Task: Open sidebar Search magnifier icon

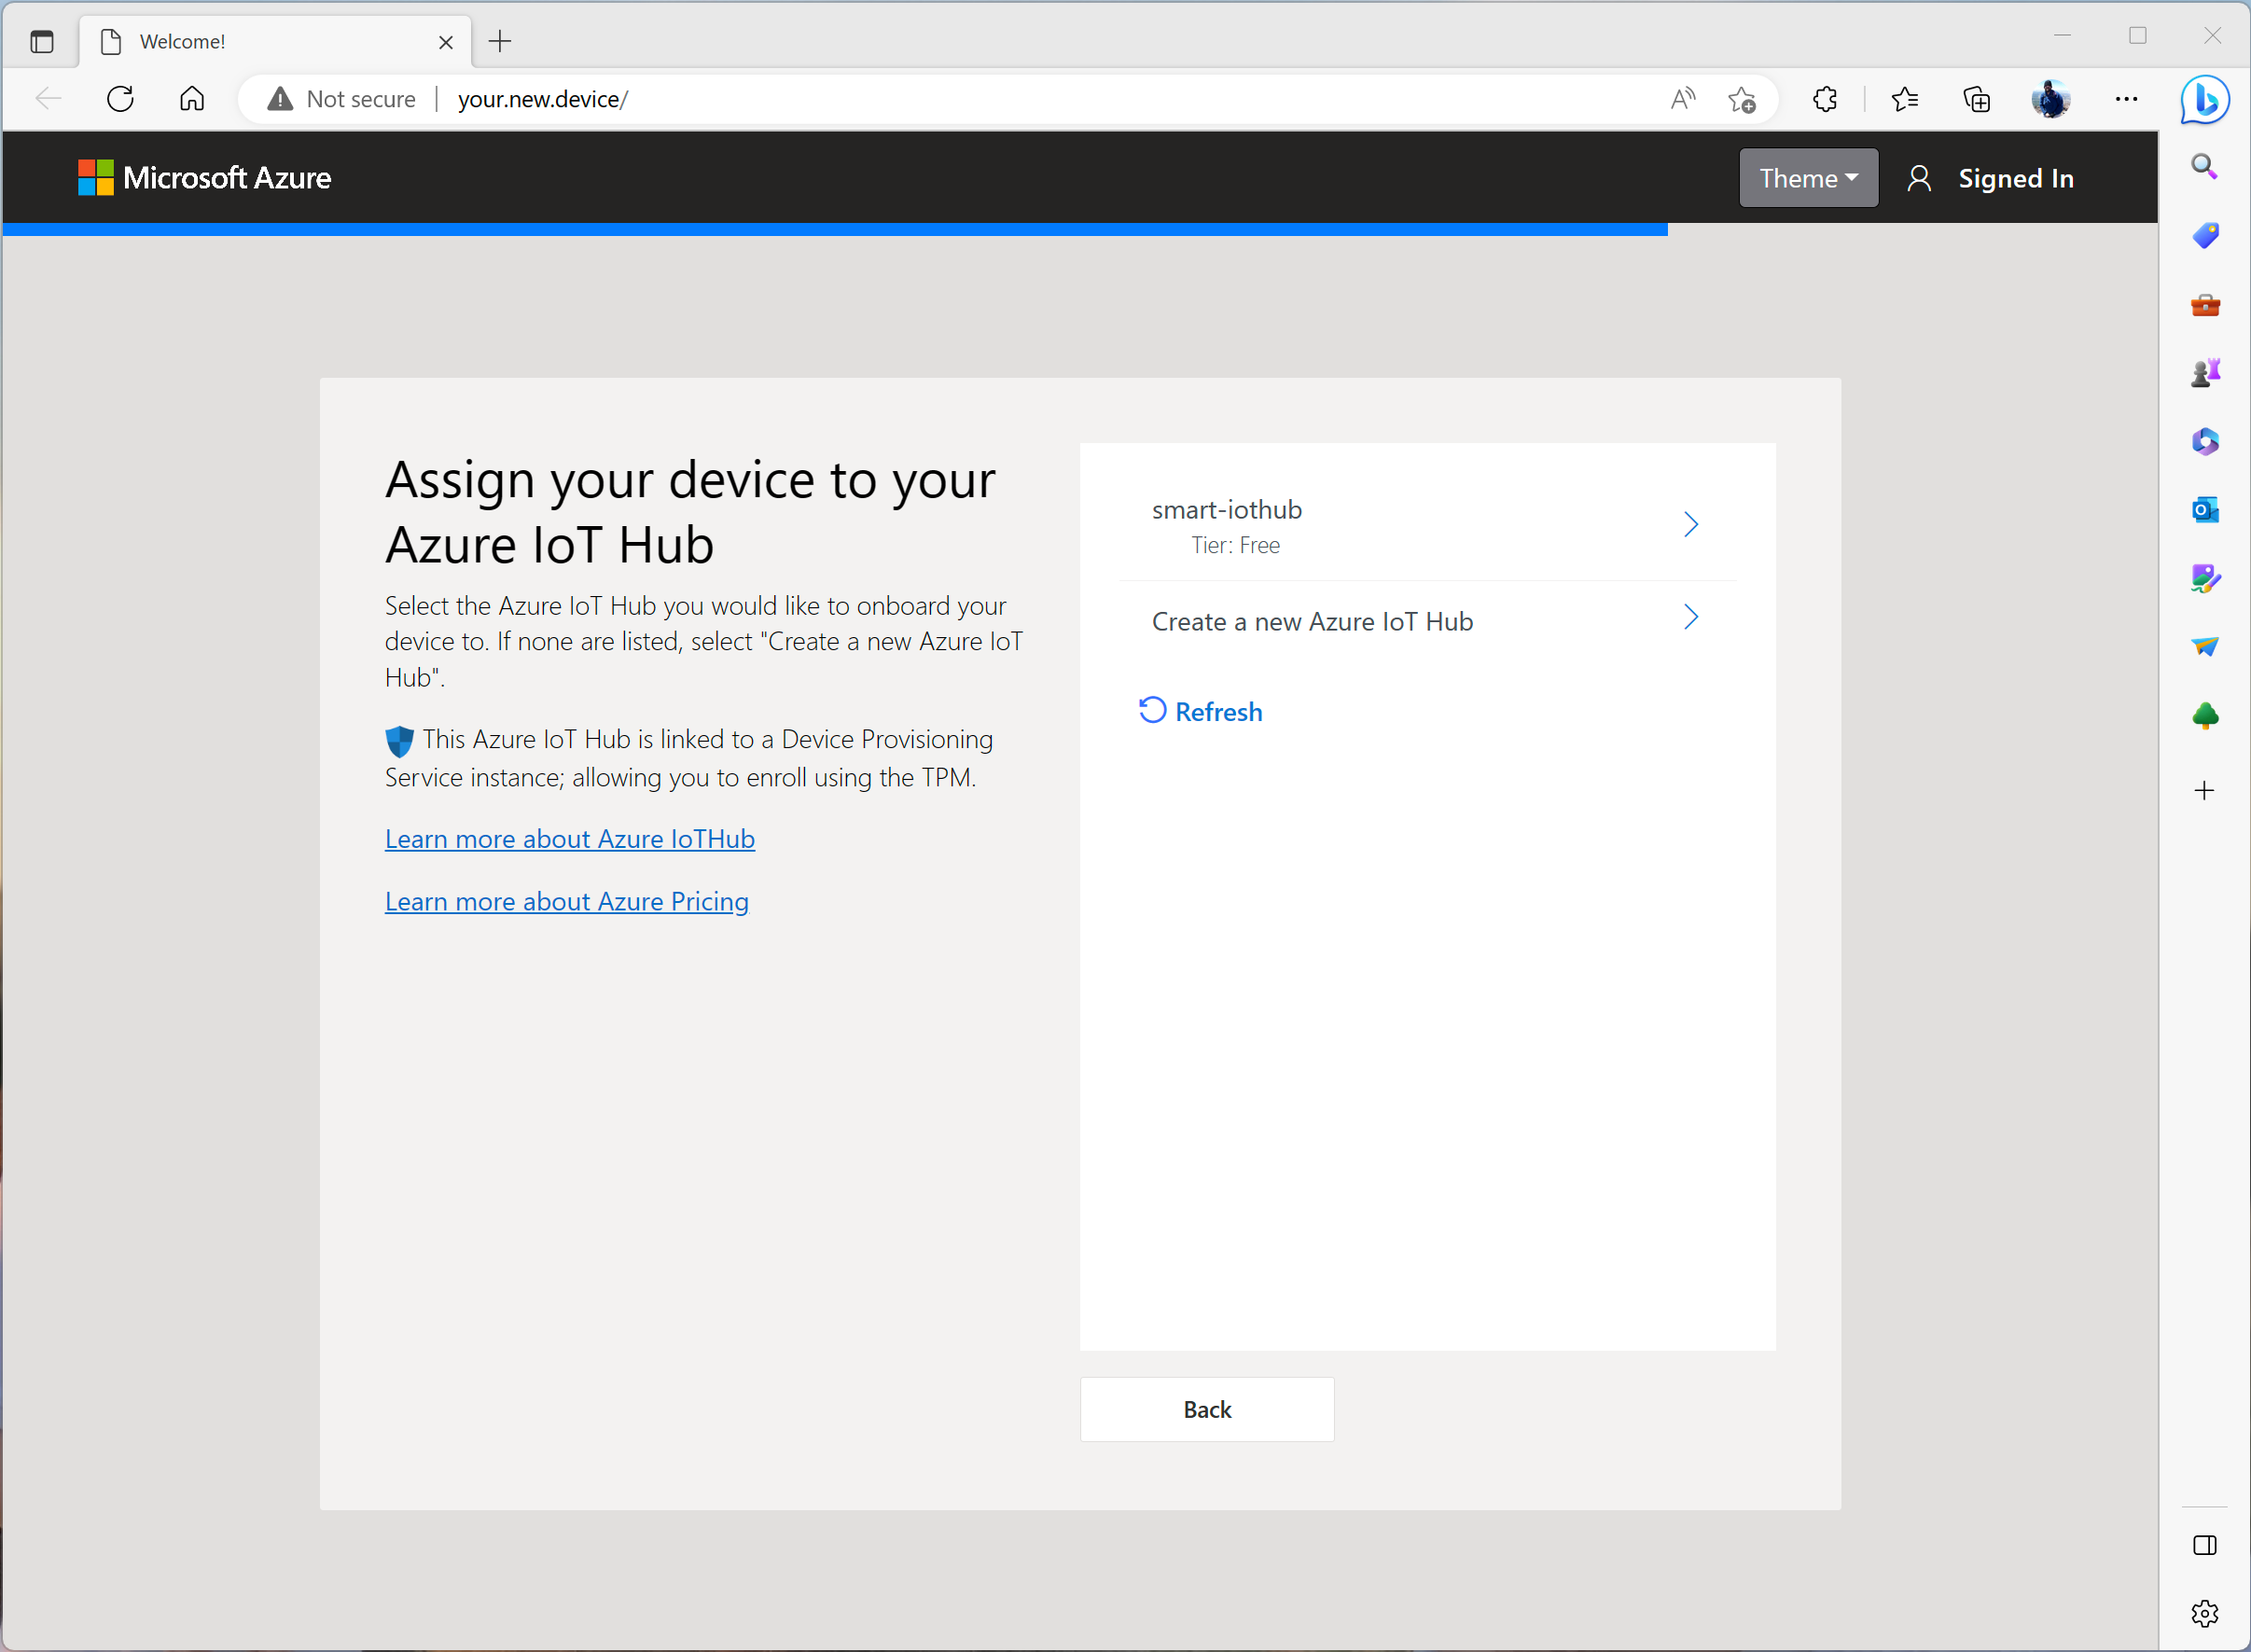Action: pos(2205,166)
